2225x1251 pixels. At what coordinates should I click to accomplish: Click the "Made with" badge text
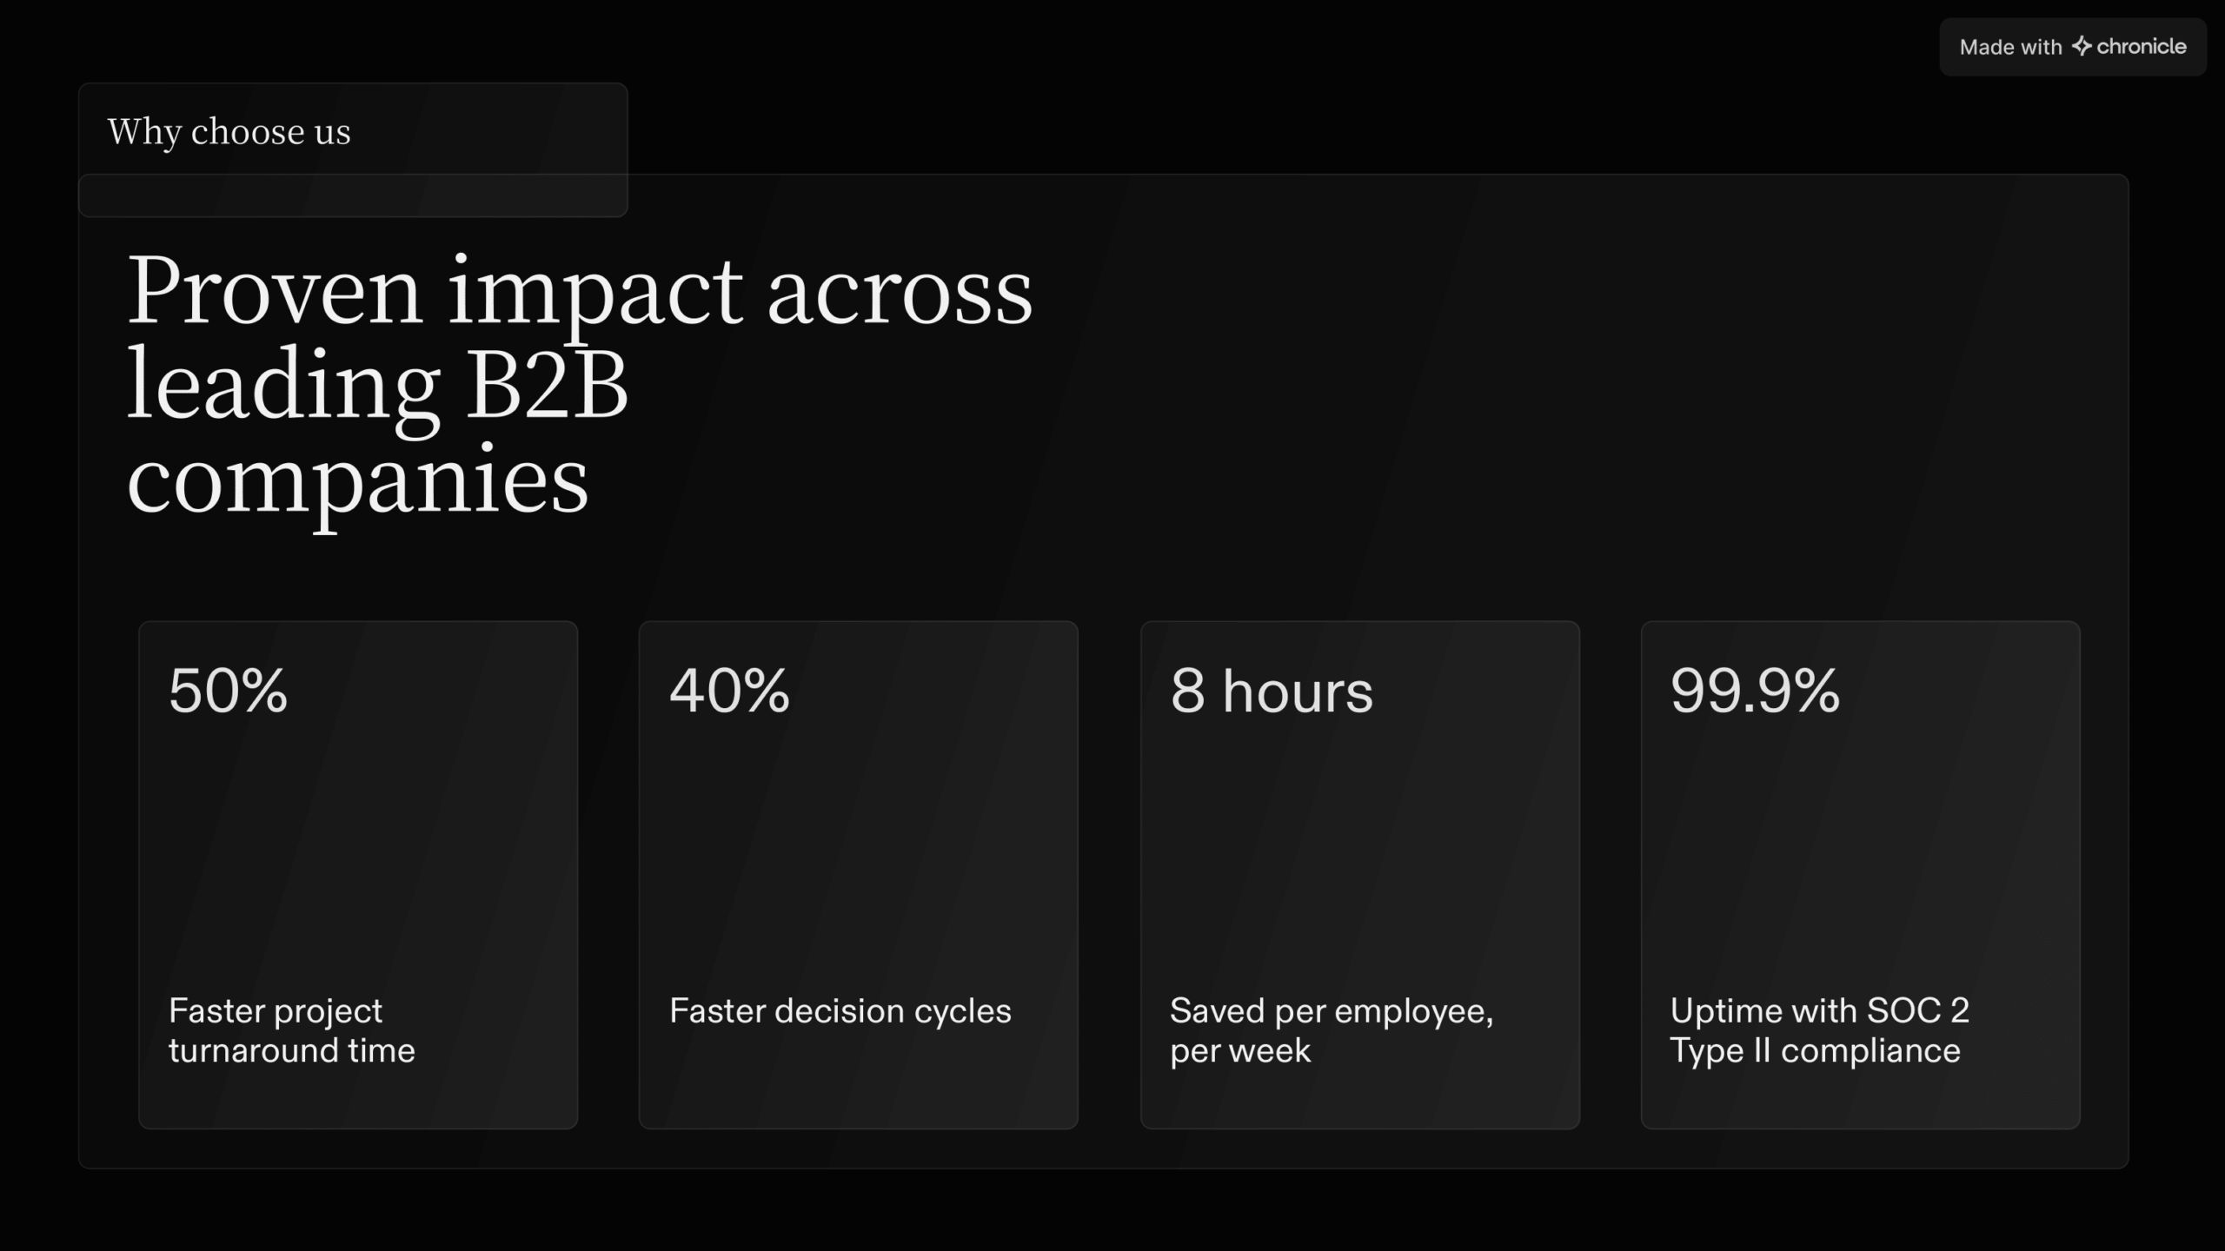pos(2010,47)
